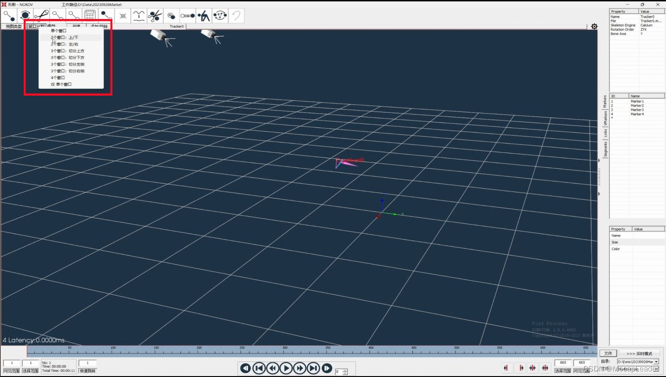Click the left 可见范围 button
Screen dimensions: 666x377
[x=12, y=370]
